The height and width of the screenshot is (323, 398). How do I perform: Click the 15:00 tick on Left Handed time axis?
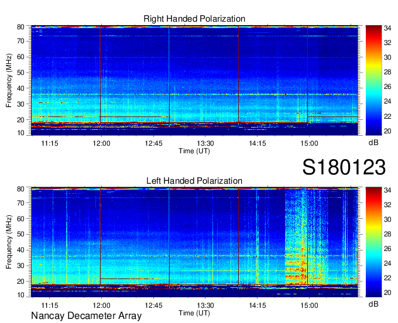[309, 305]
